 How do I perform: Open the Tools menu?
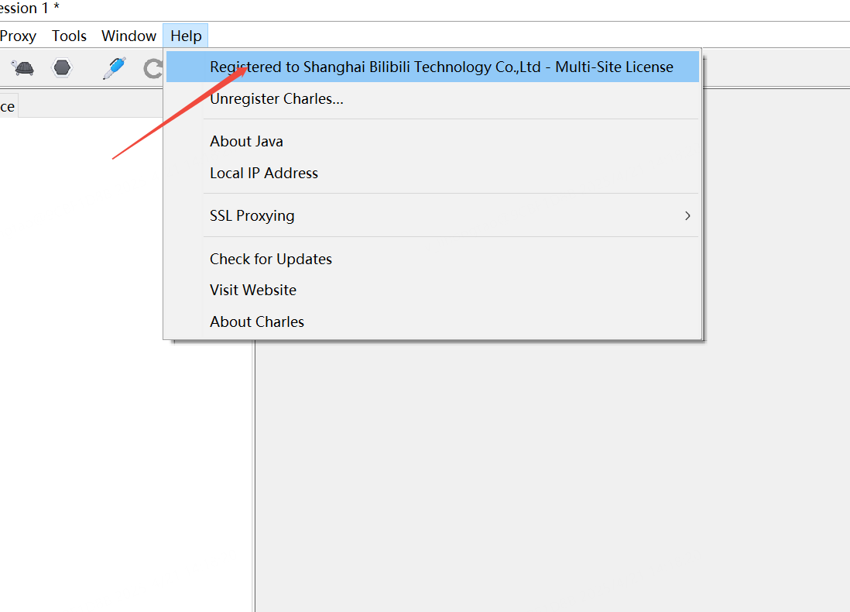pos(69,36)
